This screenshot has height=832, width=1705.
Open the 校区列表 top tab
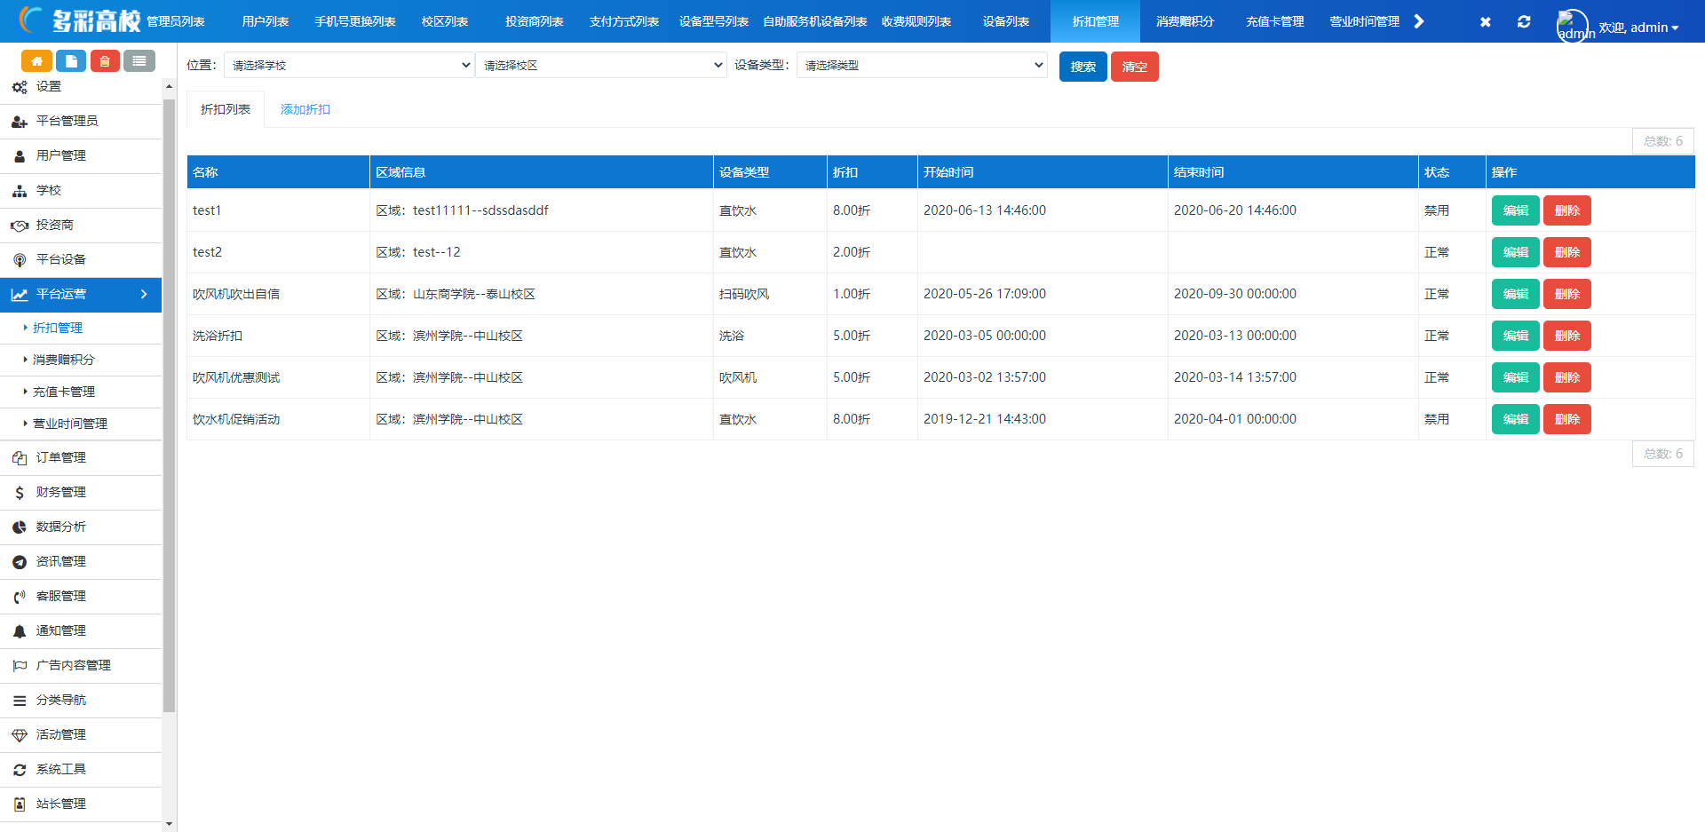tap(445, 21)
